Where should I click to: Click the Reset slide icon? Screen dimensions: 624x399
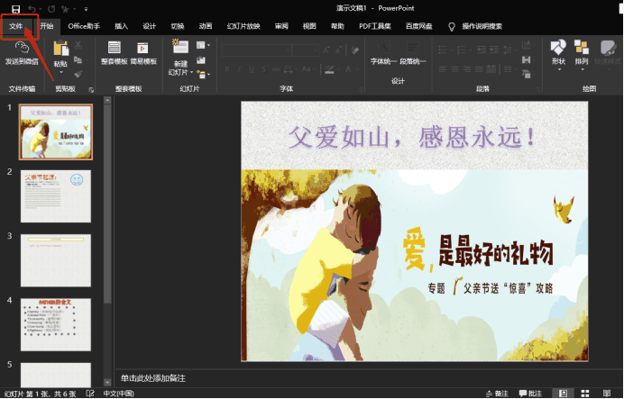201,60
